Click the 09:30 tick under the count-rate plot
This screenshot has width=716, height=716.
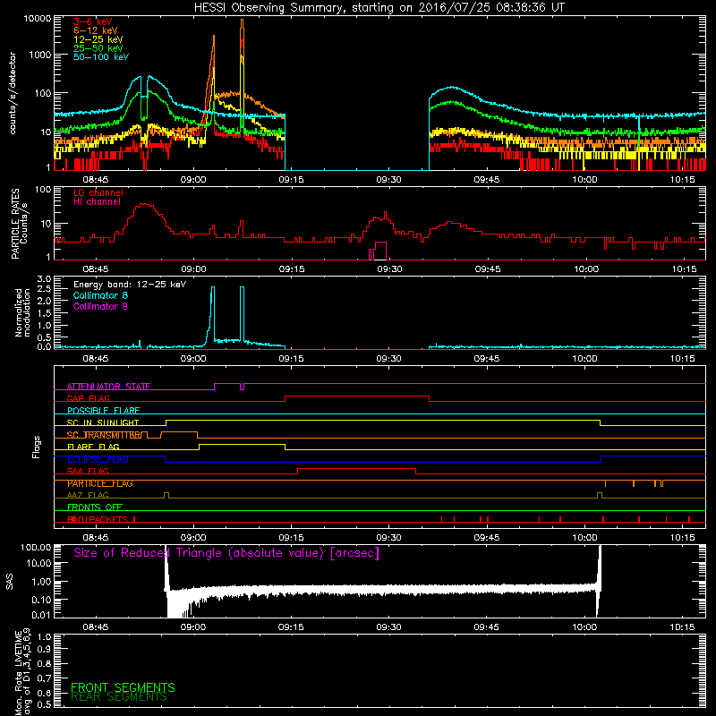[388, 180]
